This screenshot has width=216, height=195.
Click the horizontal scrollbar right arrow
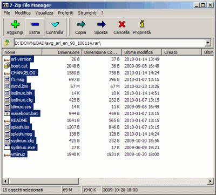[210, 181]
